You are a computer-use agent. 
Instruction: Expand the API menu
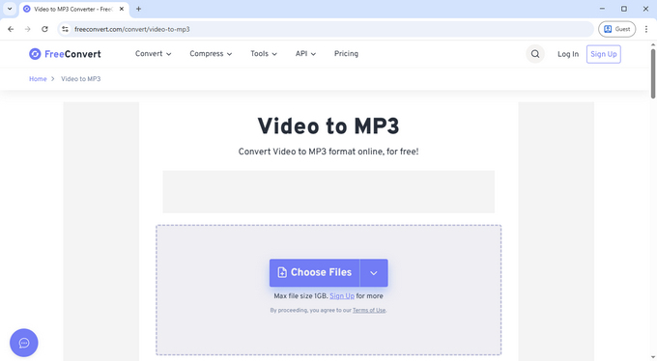pos(305,54)
